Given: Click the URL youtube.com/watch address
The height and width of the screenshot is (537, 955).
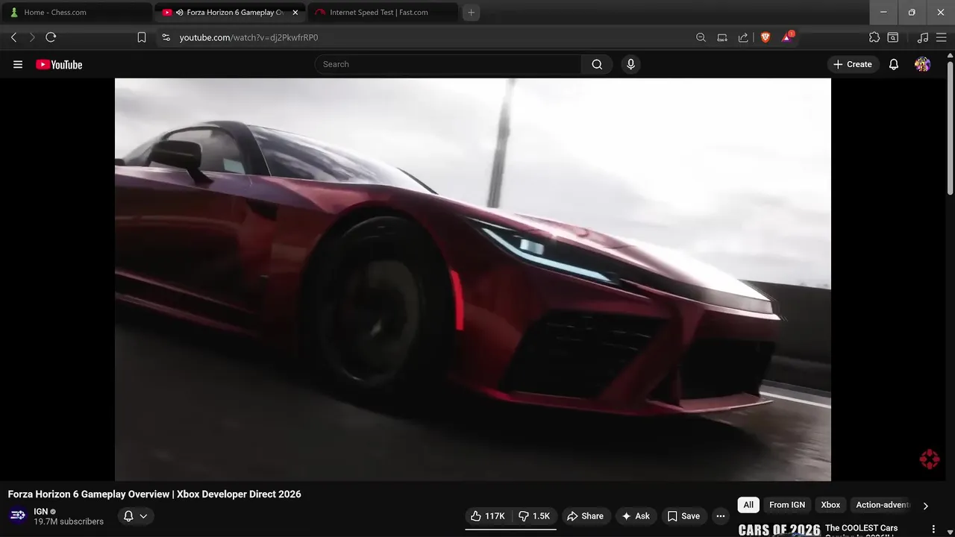Looking at the screenshot, I should pyautogui.click(x=248, y=37).
